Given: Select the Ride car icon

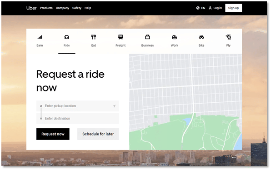Looking at the screenshot, I should click(67, 37).
